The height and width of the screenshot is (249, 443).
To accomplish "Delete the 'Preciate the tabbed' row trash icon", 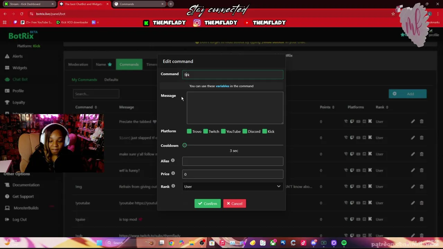I will pyautogui.click(x=422, y=121).
